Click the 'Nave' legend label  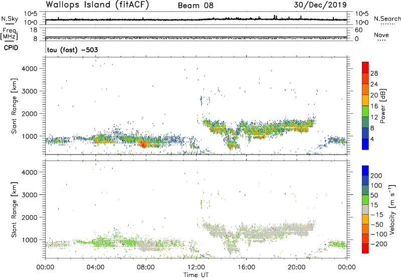click(381, 35)
